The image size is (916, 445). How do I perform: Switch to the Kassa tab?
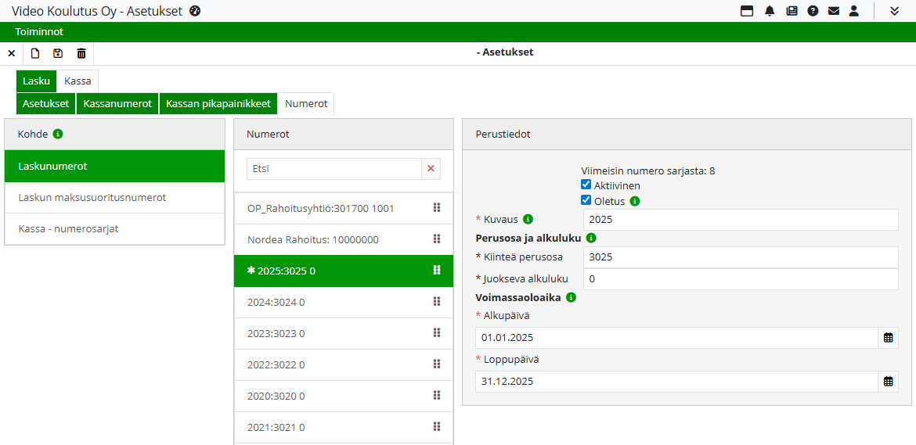[78, 81]
